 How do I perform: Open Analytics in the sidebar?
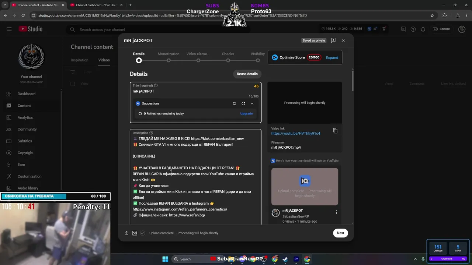[25, 117]
